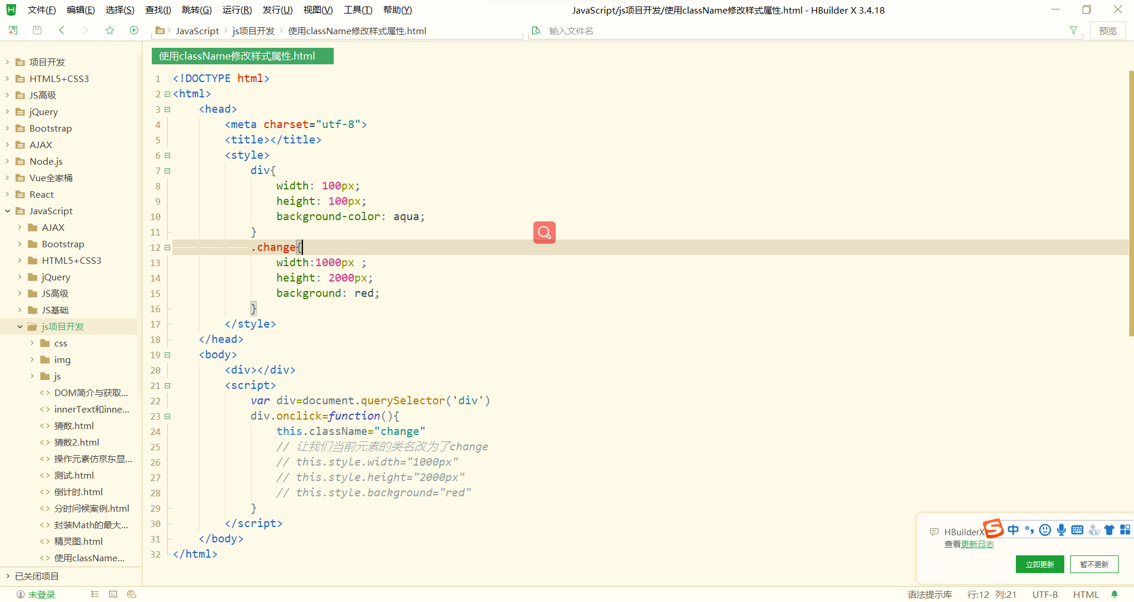
Task: Collapse the js项目开发 folder
Action: point(20,326)
